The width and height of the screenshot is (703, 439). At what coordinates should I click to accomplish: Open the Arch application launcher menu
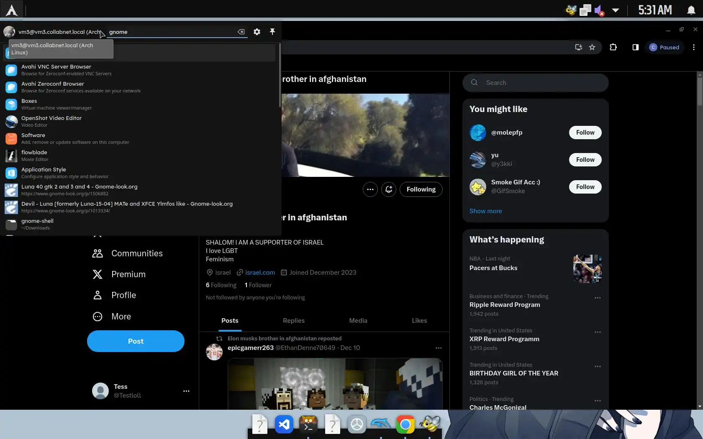12,10
